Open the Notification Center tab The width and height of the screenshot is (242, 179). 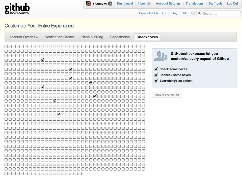(59, 37)
